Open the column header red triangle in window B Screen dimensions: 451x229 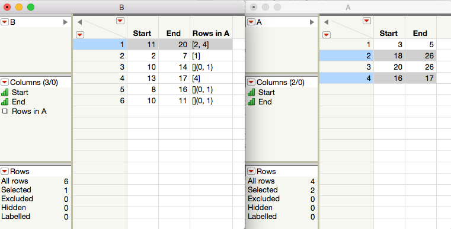120,21
